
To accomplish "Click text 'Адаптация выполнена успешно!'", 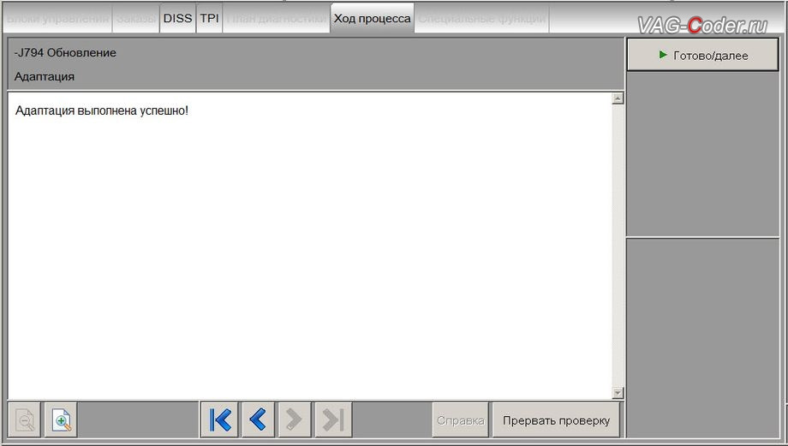I will click(x=102, y=110).
